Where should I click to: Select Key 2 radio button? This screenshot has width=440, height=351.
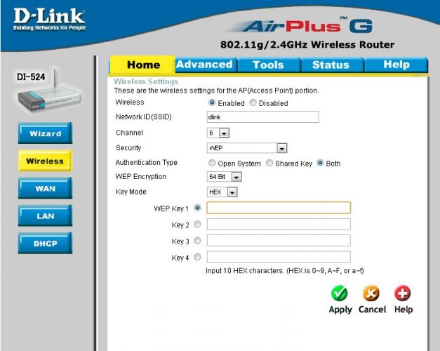tap(198, 224)
